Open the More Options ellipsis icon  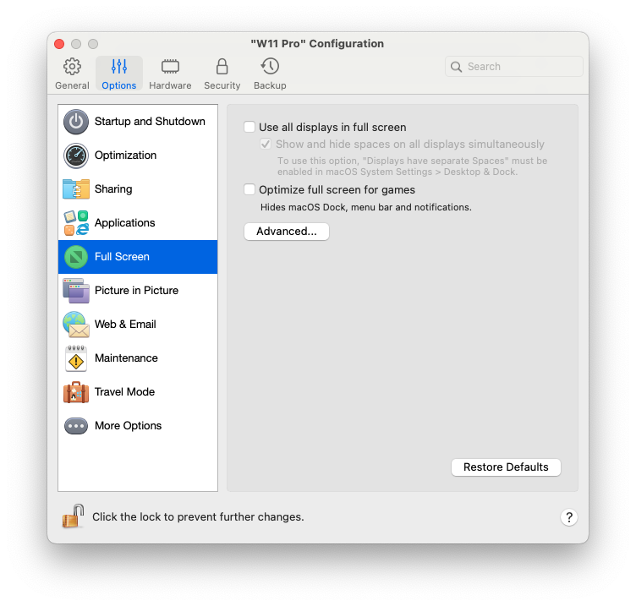76,426
